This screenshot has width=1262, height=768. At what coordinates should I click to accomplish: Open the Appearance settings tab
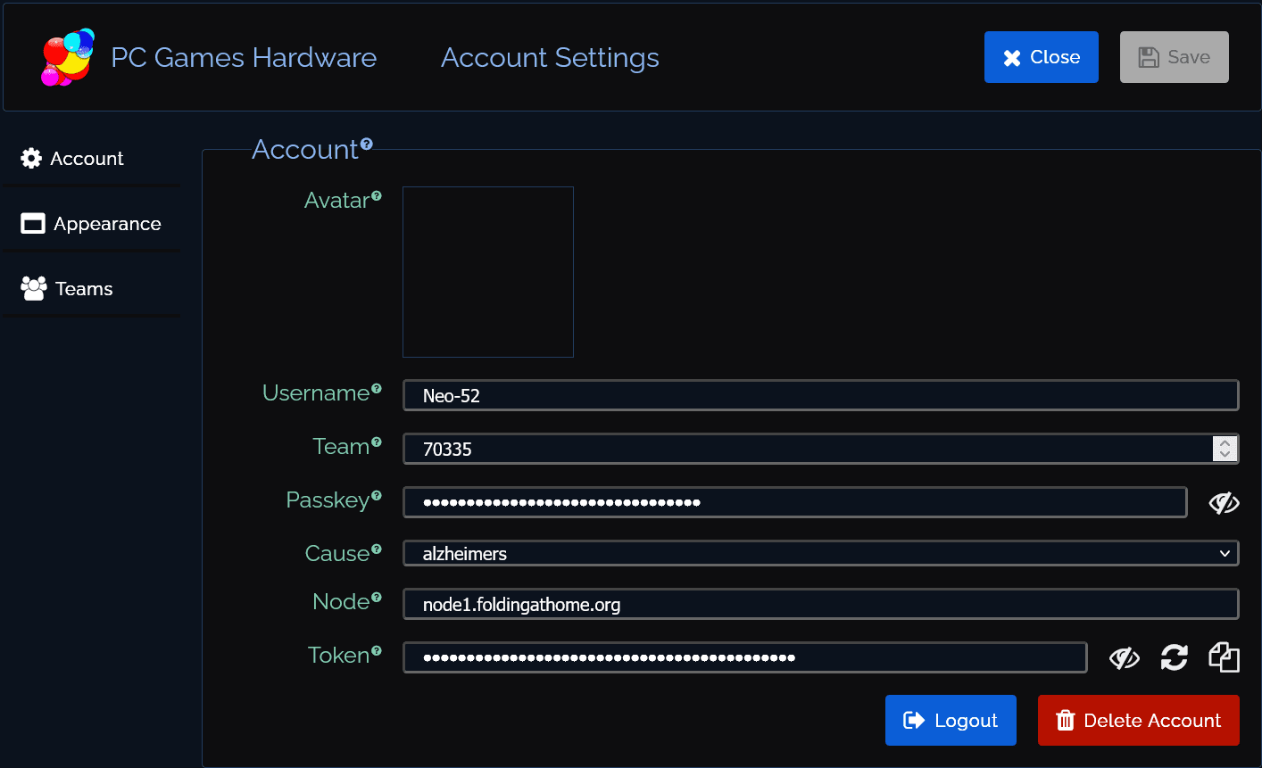tap(91, 224)
